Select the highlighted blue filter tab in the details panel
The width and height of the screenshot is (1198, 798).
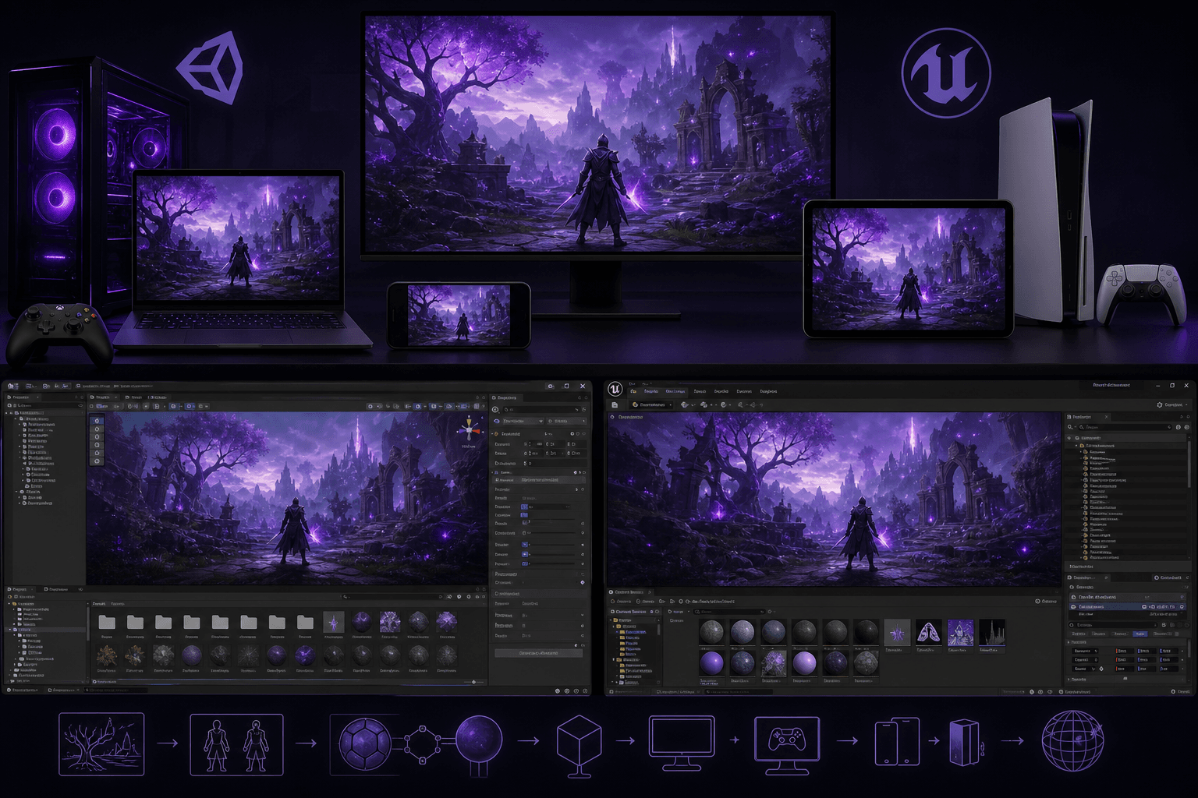1140,634
